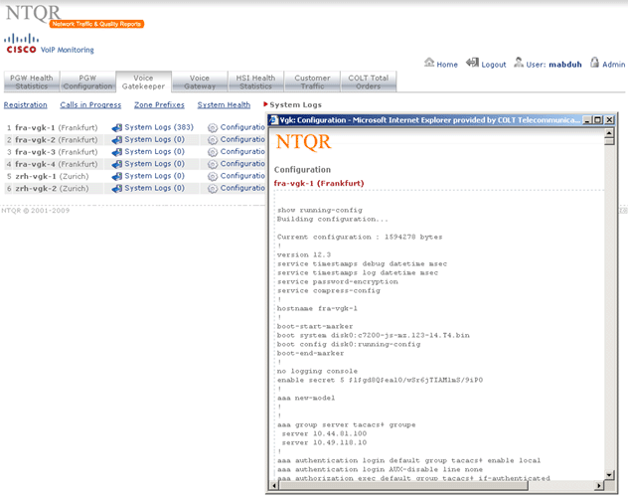Maximize the Vgk Configuration popup window
This screenshot has height=497, width=628.
pyautogui.click(x=597, y=119)
